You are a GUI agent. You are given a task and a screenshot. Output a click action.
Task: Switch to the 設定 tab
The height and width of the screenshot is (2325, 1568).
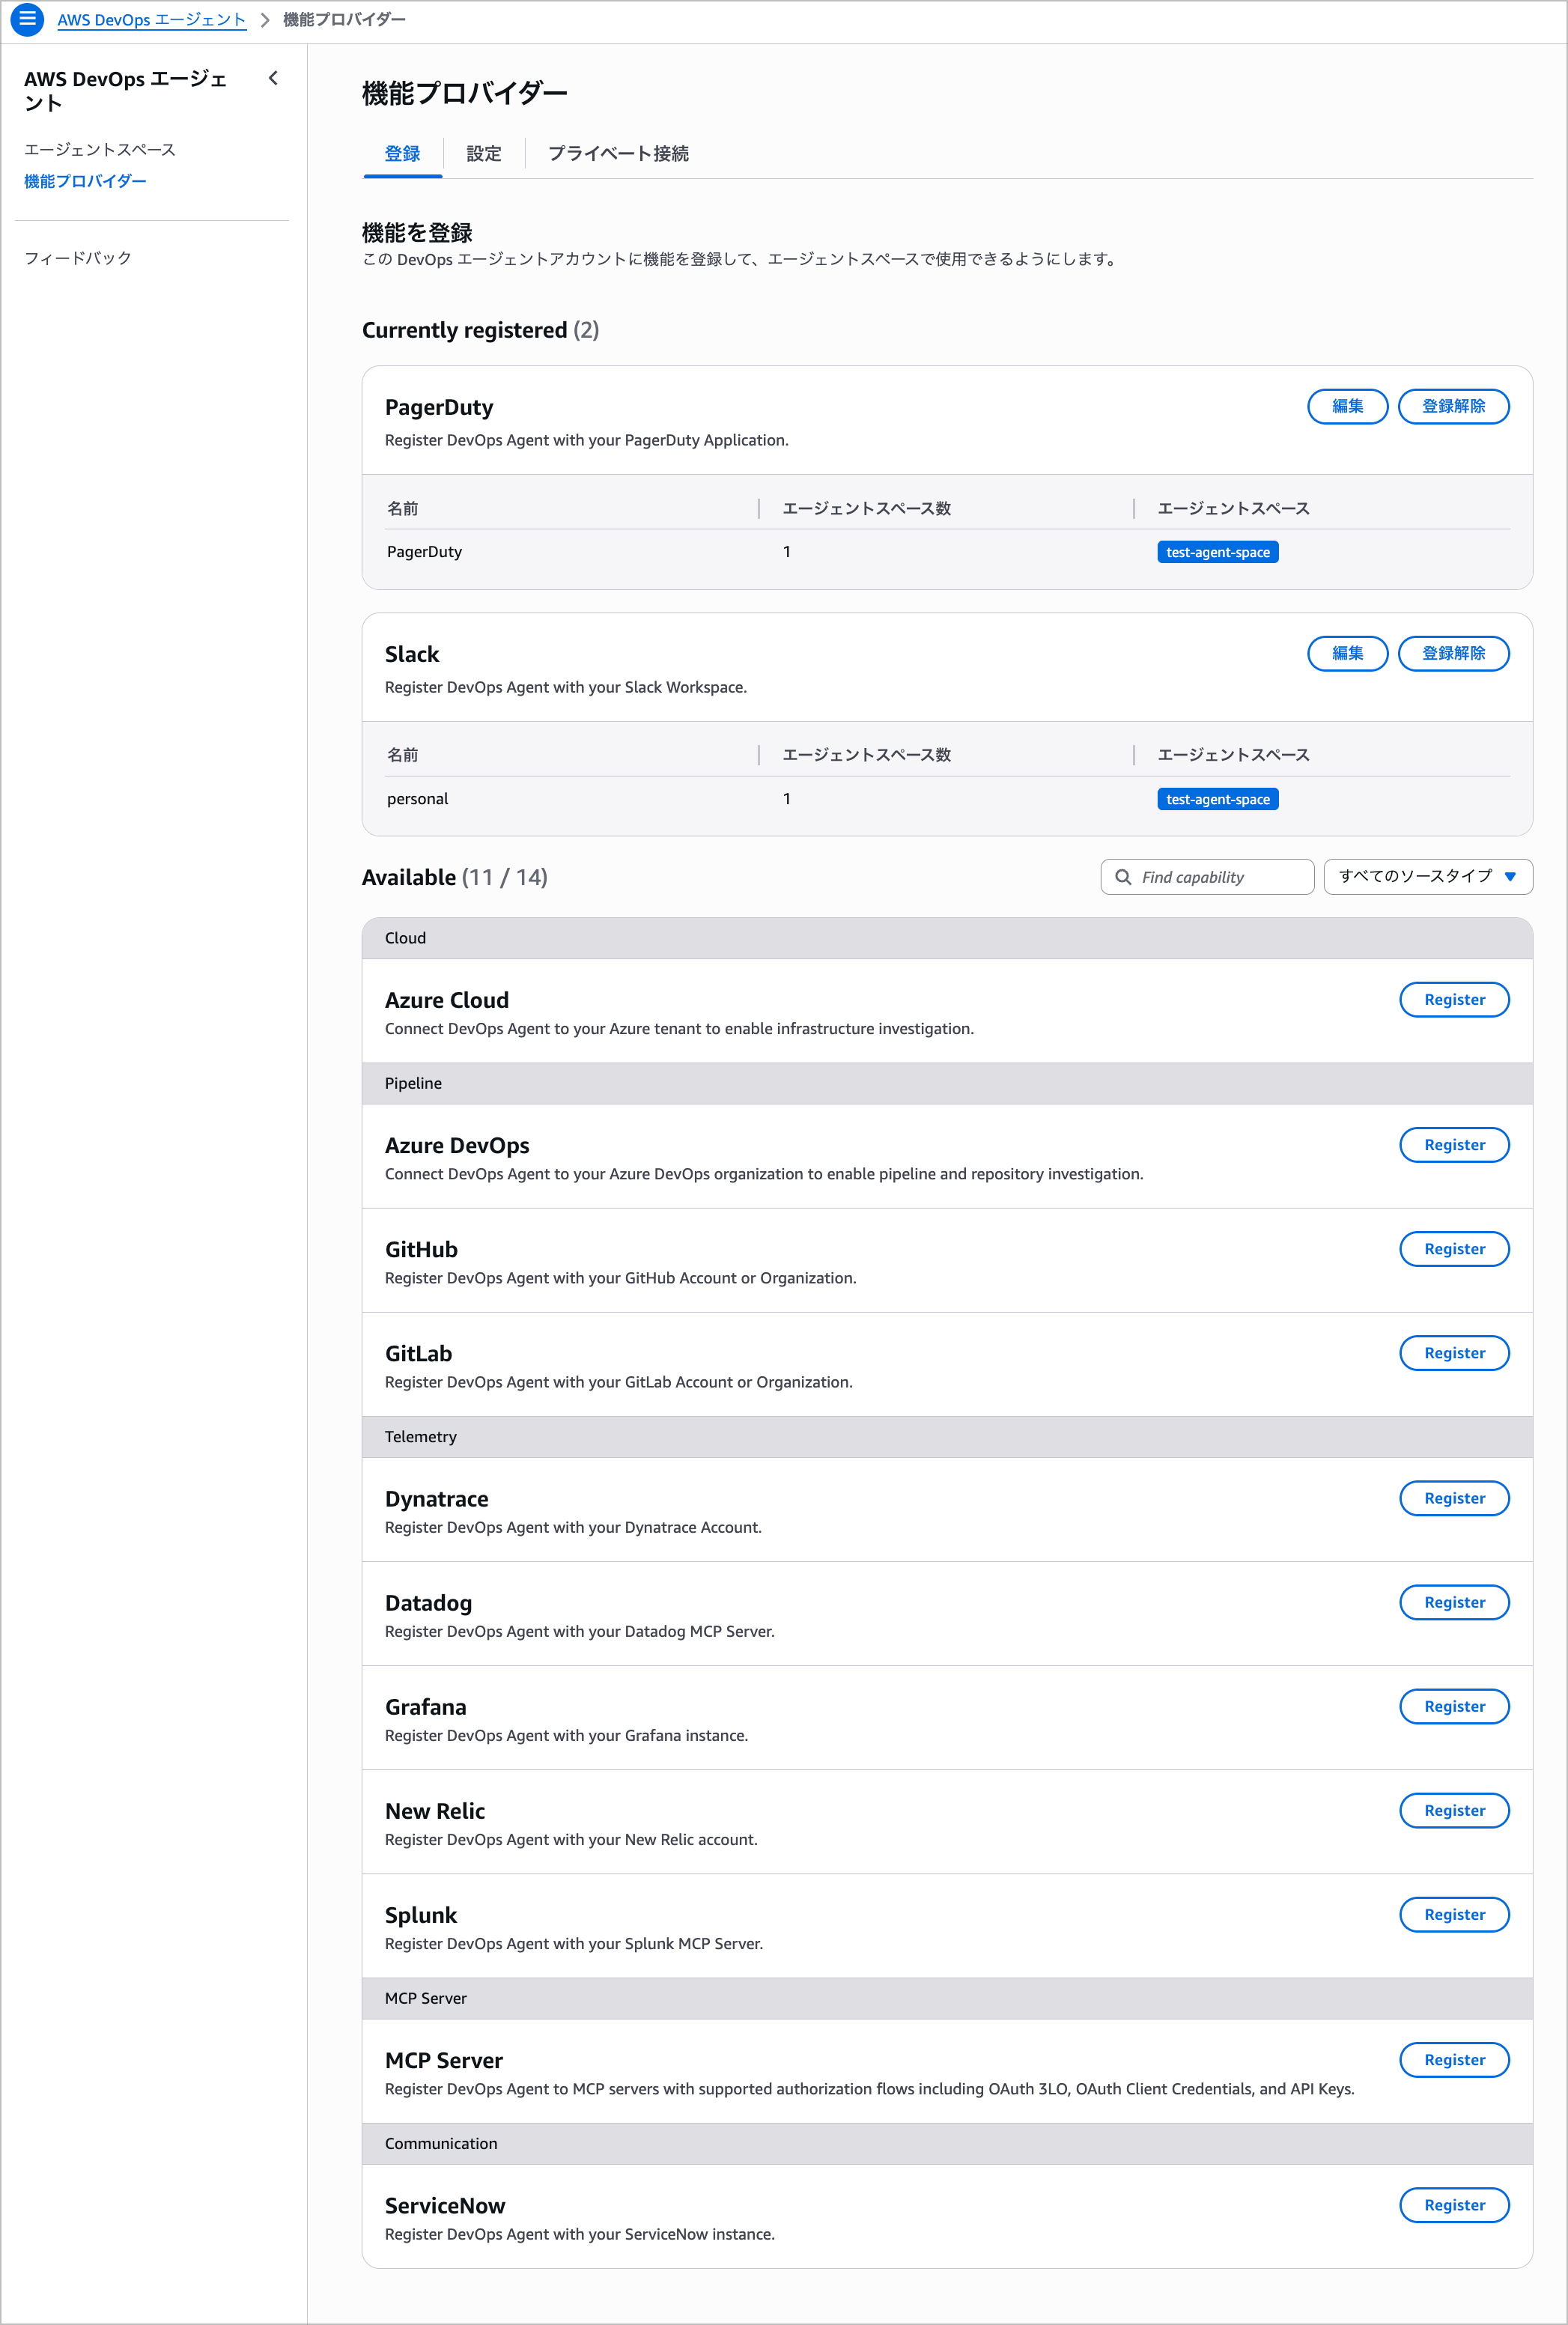(x=483, y=153)
